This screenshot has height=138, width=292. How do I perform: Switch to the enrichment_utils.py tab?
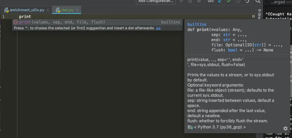pyautogui.click(x=27, y=10)
